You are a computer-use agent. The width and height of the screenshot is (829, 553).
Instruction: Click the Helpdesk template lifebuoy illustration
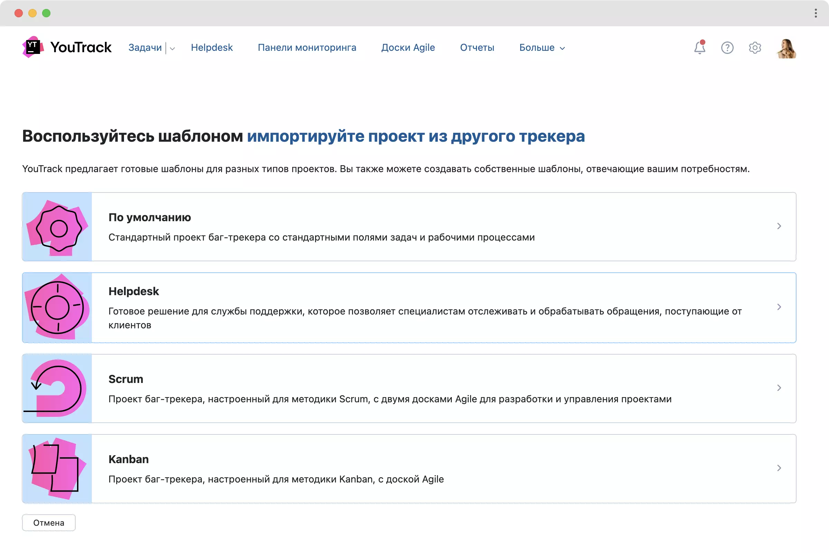[x=57, y=308]
